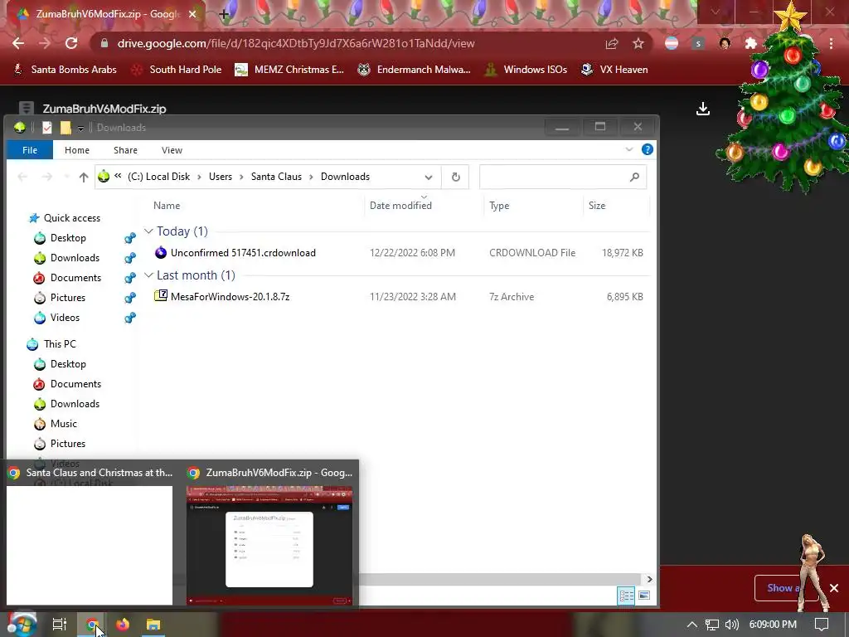Sort files by Date modified column

(x=400, y=206)
